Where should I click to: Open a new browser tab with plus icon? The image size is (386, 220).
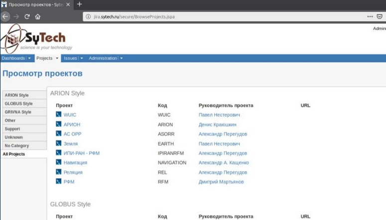[79, 4]
